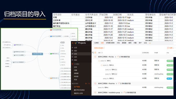
Task: Click the collapse-all circle icon in task header
Action: pos(95,53)
